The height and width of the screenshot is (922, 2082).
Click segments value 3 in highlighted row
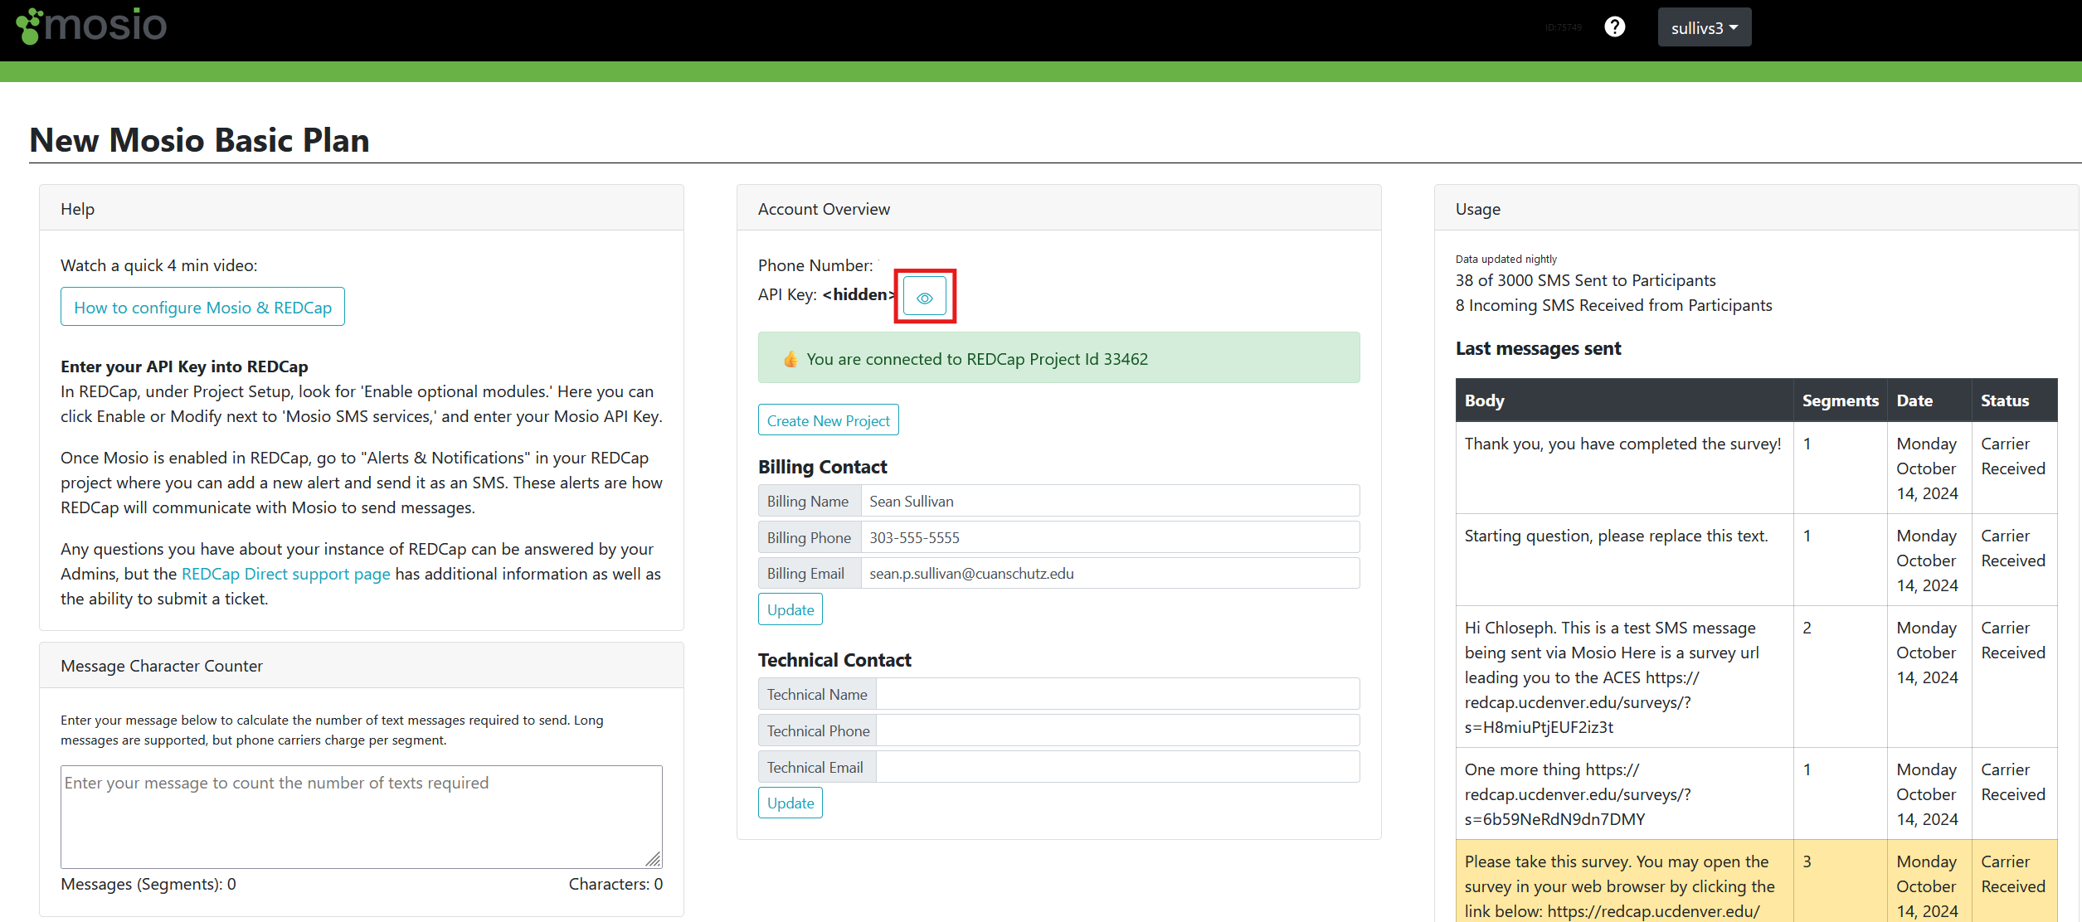pos(1807,861)
